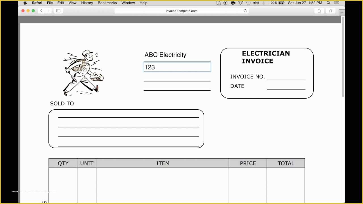The height and width of the screenshot is (204, 363).
Task: Click the ABC Electricity company name field
Action: click(x=177, y=56)
